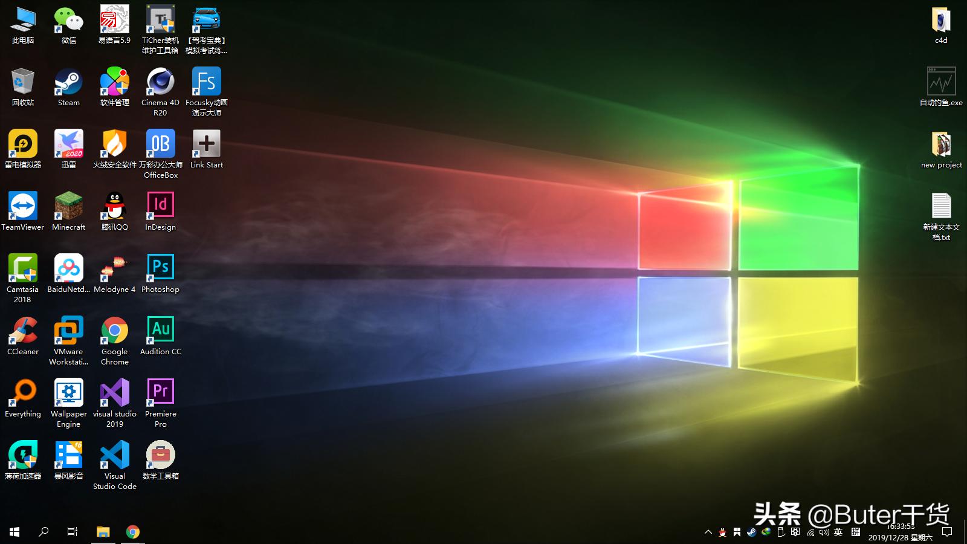This screenshot has width=967, height=544.
Task: Open Adobe InDesign
Action: click(x=160, y=207)
